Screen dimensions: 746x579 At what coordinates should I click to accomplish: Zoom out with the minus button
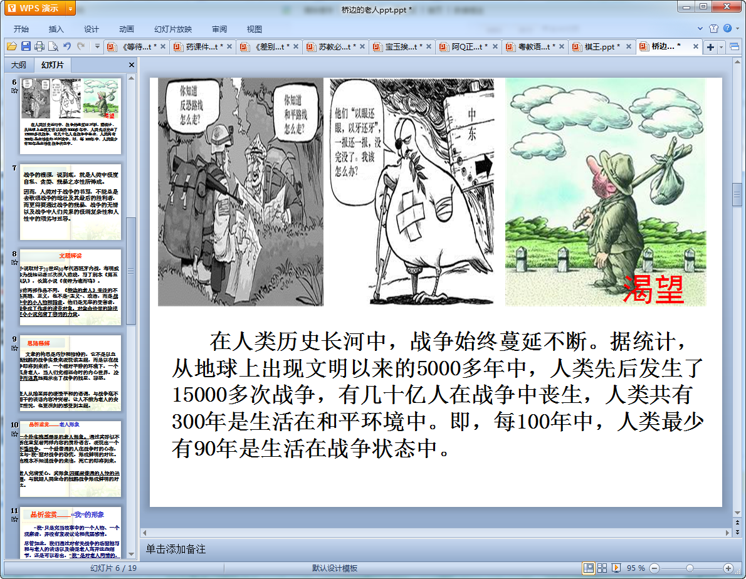click(654, 568)
